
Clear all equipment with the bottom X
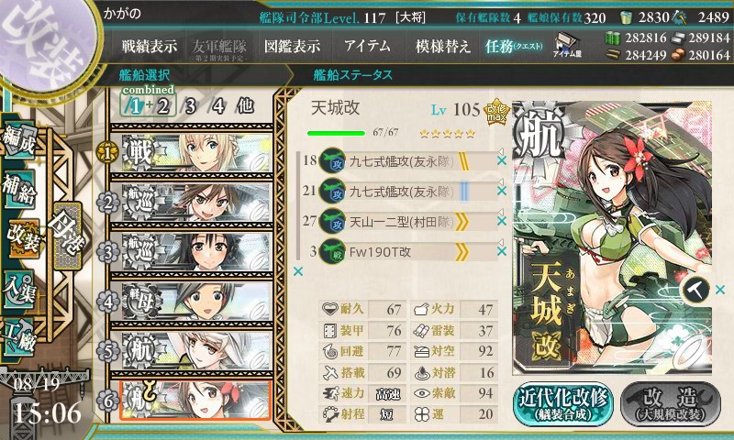[297, 271]
